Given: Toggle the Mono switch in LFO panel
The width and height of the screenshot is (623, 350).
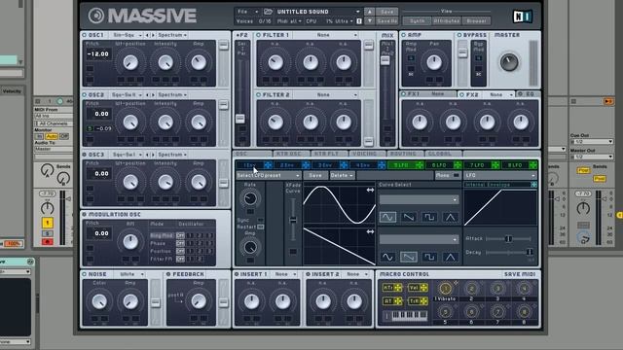Looking at the screenshot, I should (456, 175).
